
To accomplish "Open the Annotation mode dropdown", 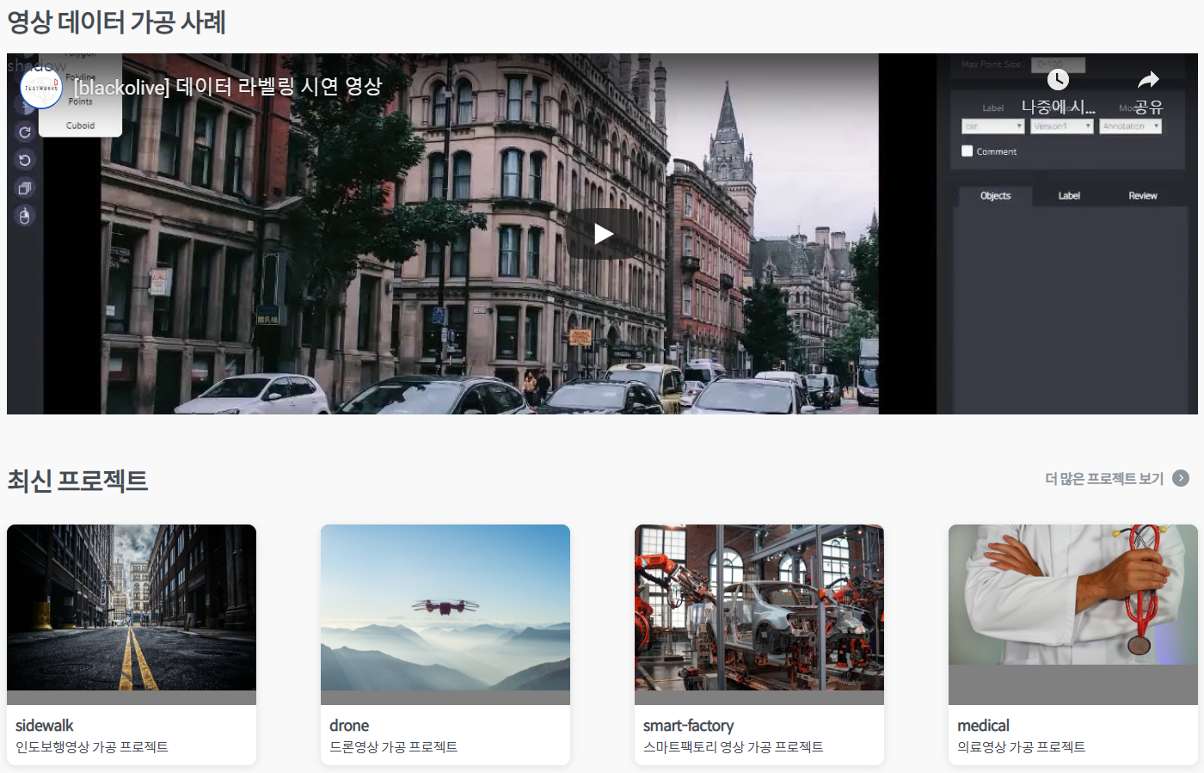I will (1131, 126).
